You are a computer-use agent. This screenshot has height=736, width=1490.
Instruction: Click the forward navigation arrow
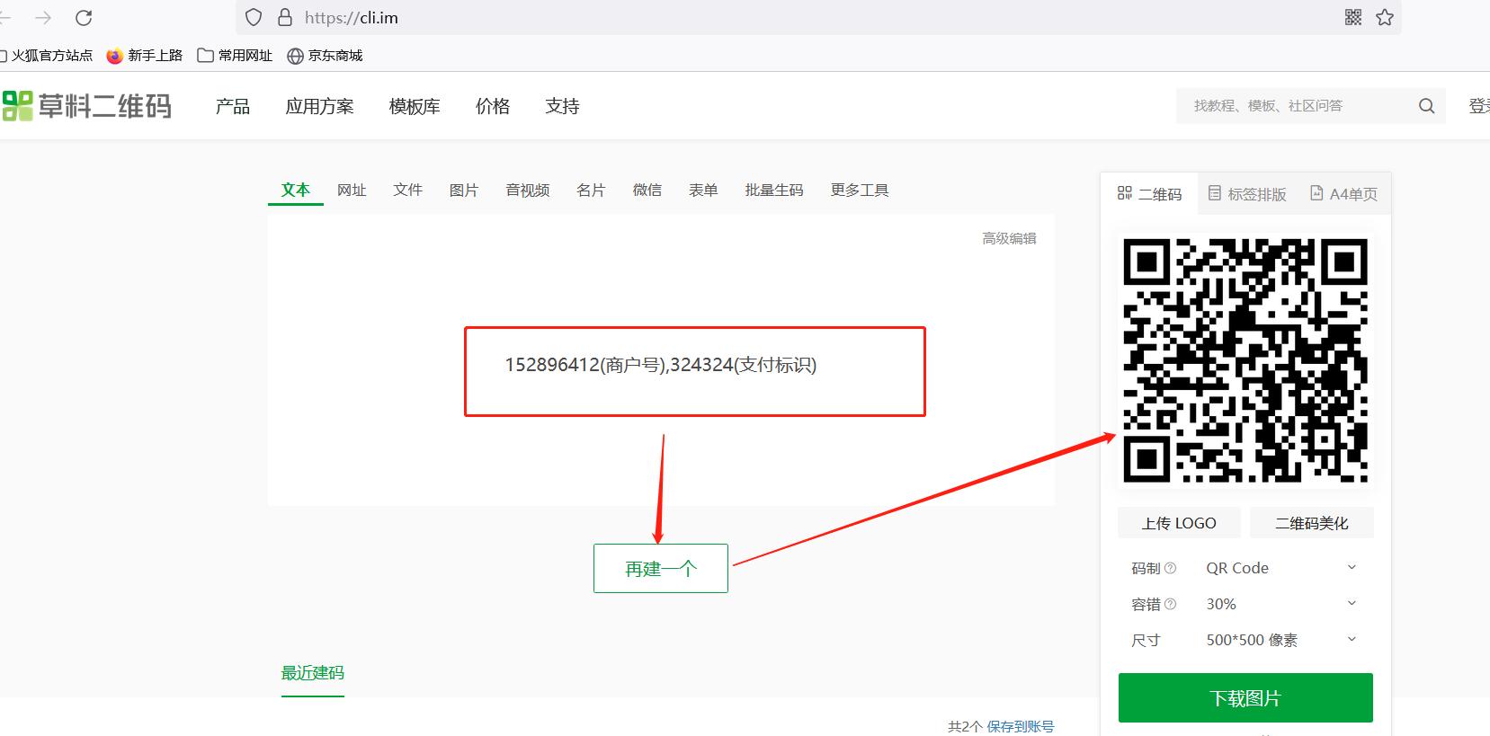coord(43,17)
